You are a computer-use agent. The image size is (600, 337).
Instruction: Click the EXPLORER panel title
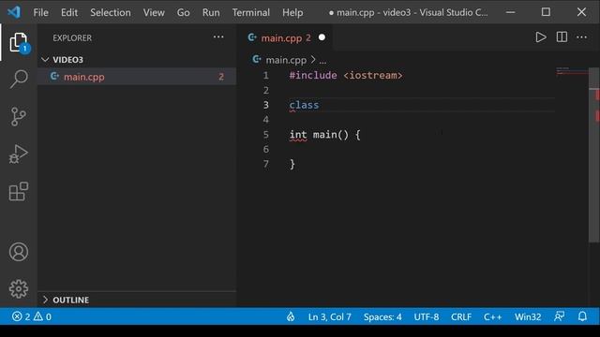click(x=72, y=37)
